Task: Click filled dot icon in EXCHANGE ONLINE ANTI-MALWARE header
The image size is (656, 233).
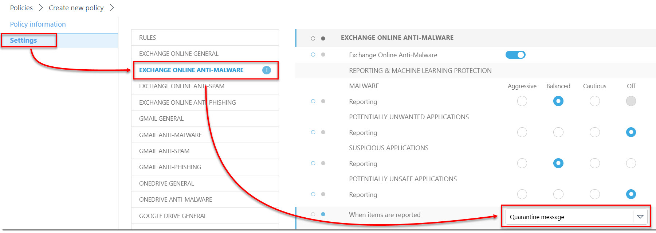Action: click(323, 38)
